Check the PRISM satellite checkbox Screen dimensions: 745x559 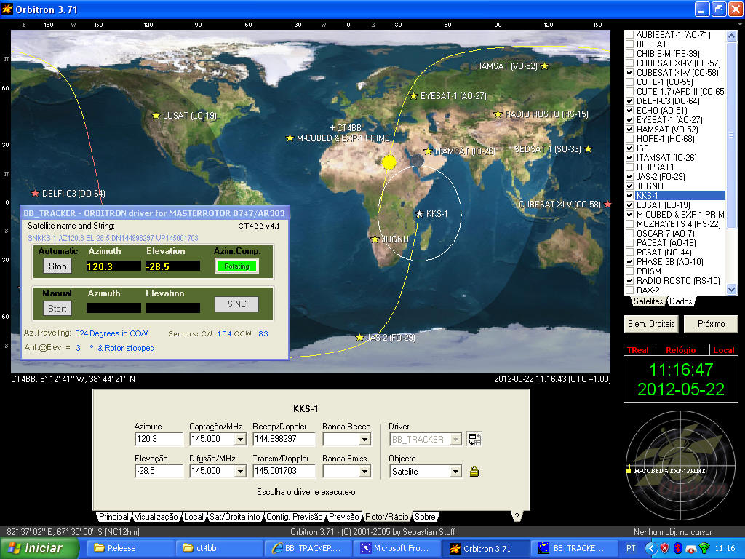click(629, 271)
